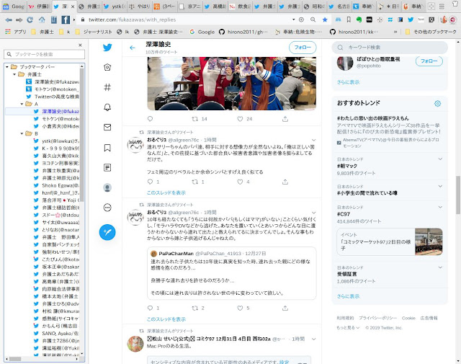Open the #わたしの思い出の映画ドラえもん trend
Viewport: 461px width, 364px height.
(373, 118)
